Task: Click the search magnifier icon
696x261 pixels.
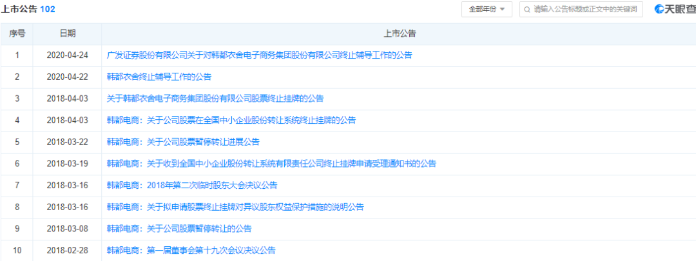Action: tap(527, 9)
